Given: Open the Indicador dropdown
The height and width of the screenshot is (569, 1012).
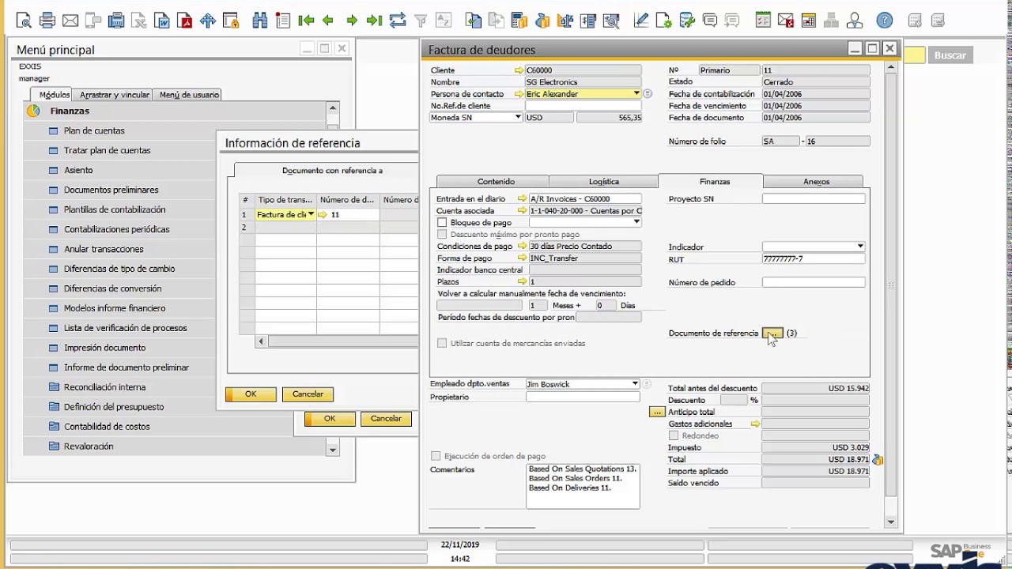Looking at the screenshot, I should point(860,247).
